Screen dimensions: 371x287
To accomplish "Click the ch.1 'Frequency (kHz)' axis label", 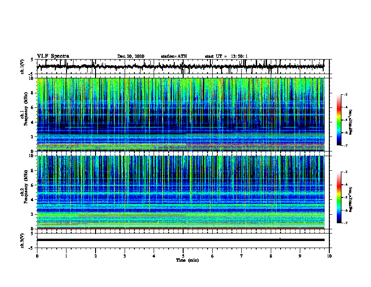I will point(26,109).
